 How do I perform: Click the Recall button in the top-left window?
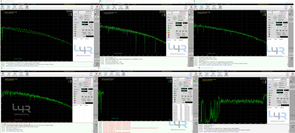point(97,21)
